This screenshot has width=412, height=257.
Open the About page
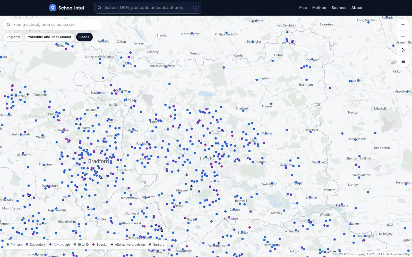(x=357, y=8)
